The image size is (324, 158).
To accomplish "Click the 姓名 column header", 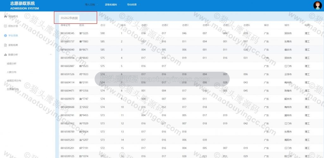I will [82, 25].
